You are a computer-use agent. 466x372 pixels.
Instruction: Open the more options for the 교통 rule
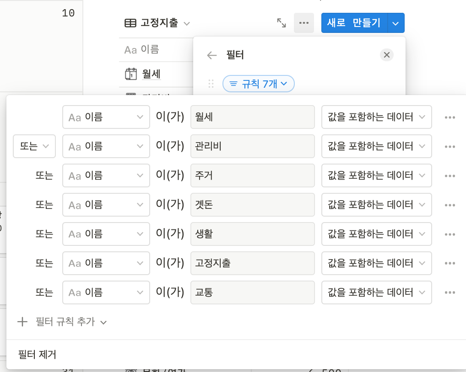coord(450,293)
